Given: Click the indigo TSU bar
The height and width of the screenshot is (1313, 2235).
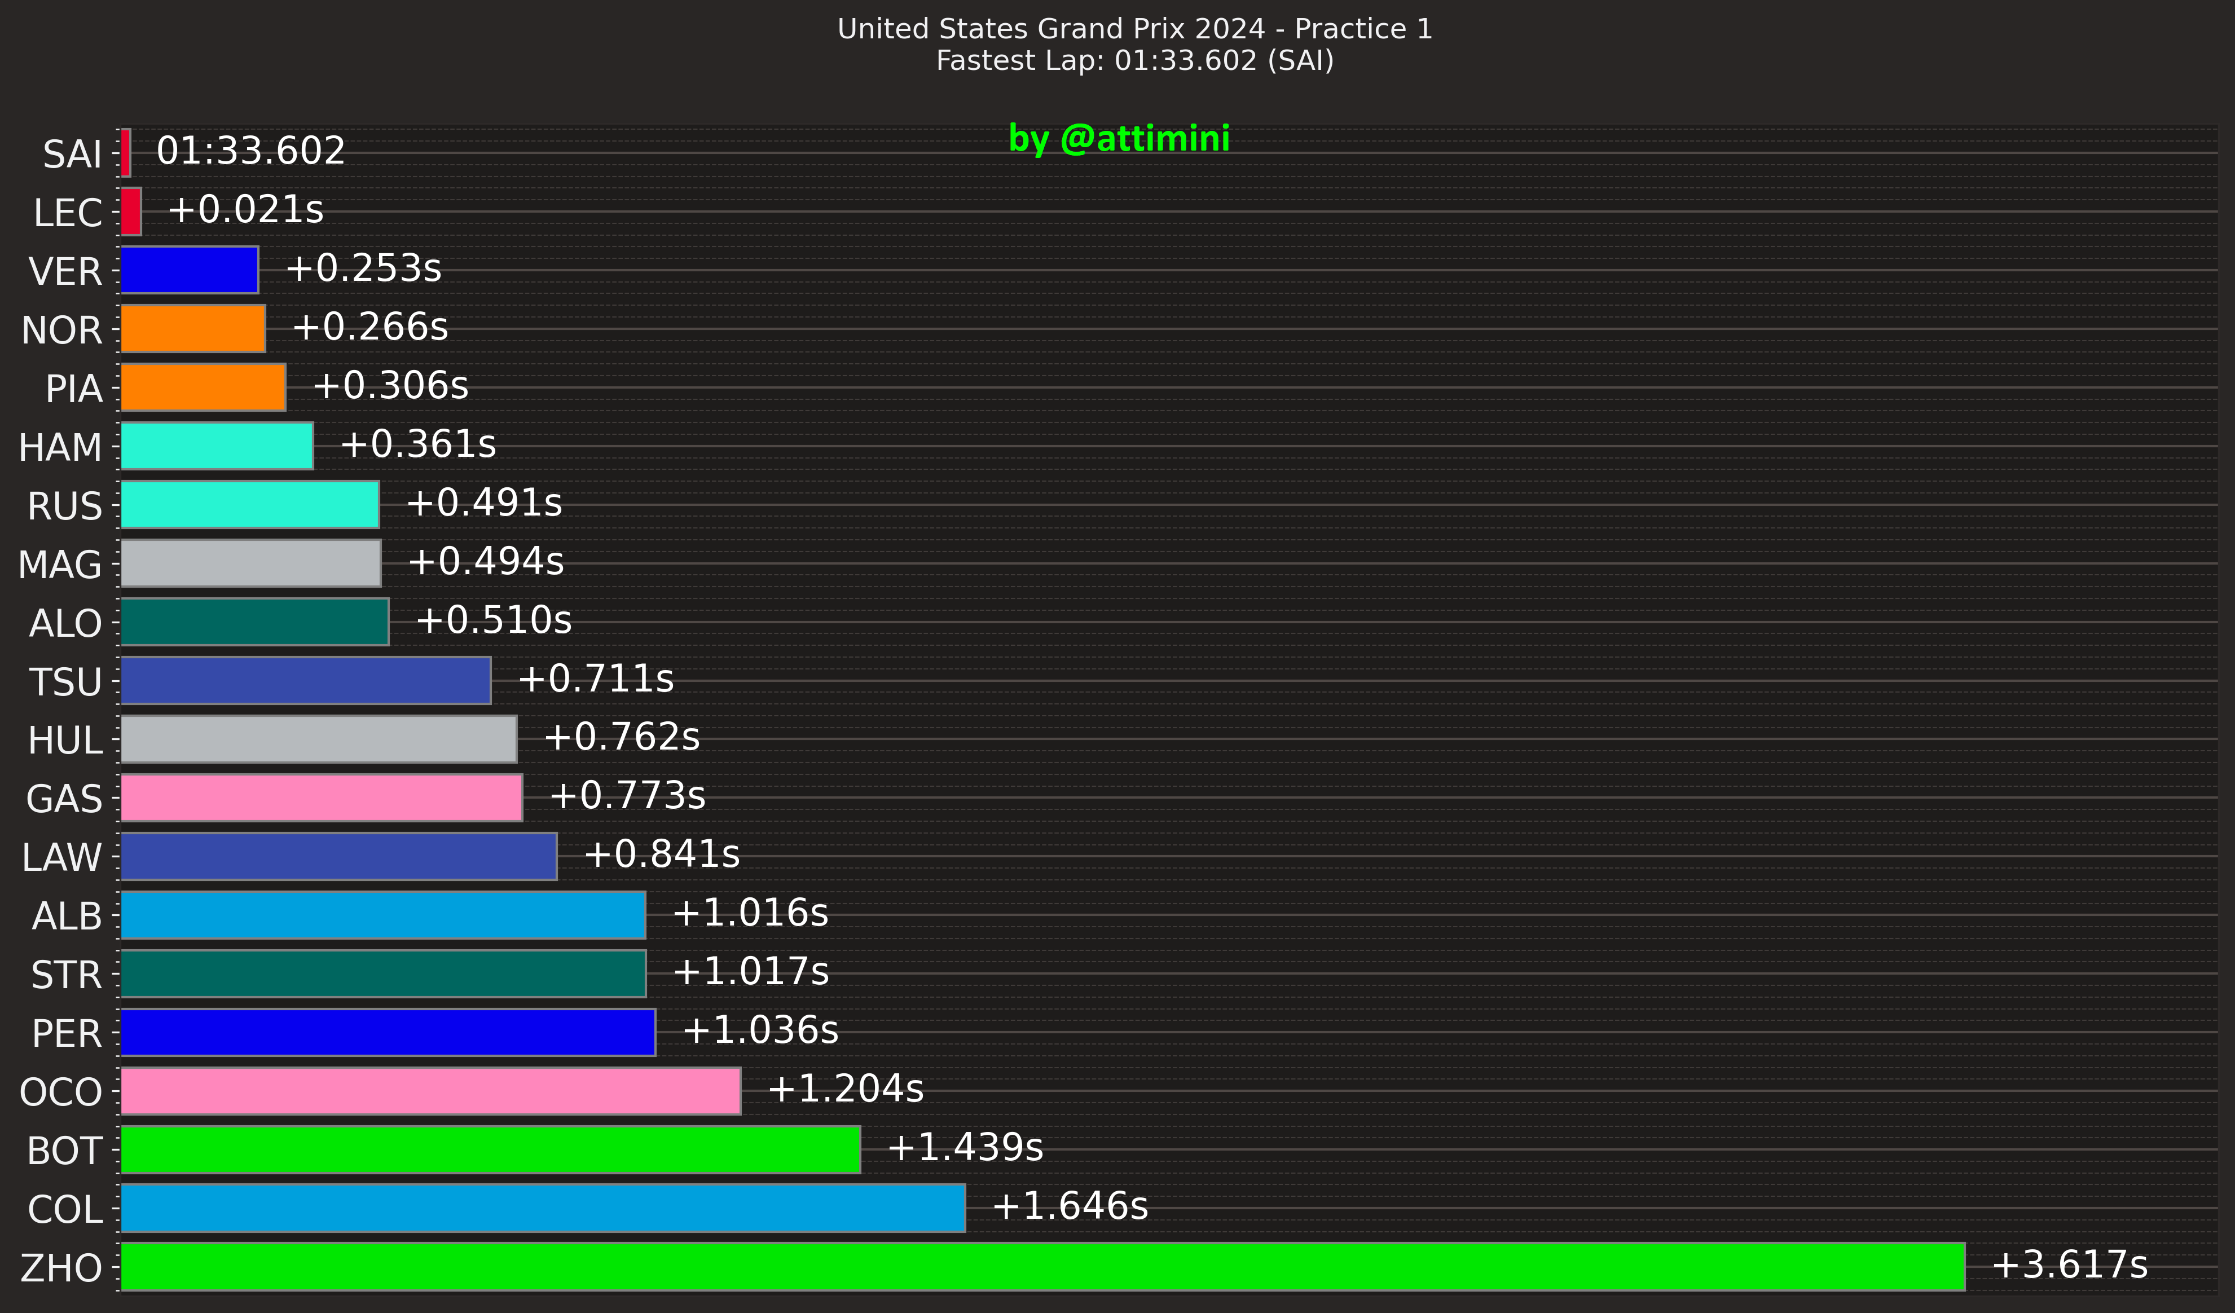Looking at the screenshot, I should pyautogui.click(x=305, y=681).
